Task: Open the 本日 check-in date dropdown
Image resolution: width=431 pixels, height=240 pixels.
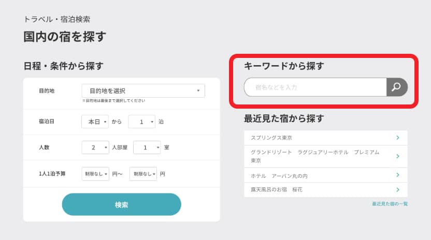Action: [95, 122]
